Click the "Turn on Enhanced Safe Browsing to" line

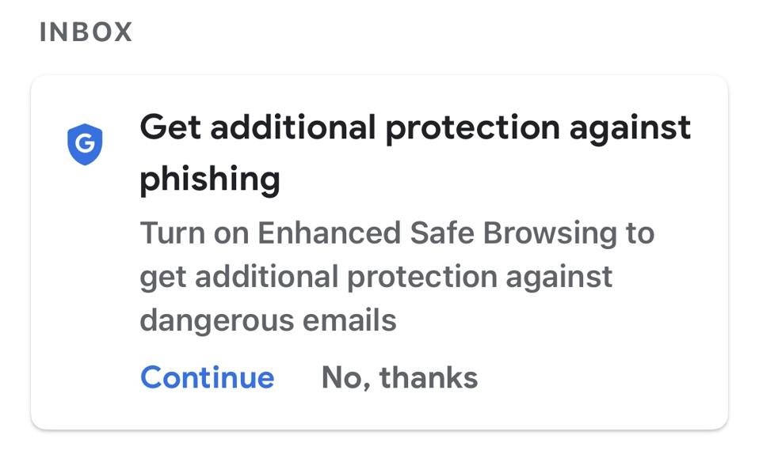pos(397,233)
